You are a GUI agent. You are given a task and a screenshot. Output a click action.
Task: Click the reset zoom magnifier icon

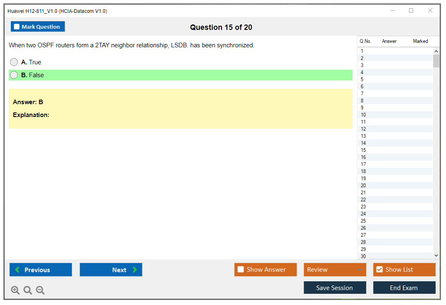(x=28, y=290)
